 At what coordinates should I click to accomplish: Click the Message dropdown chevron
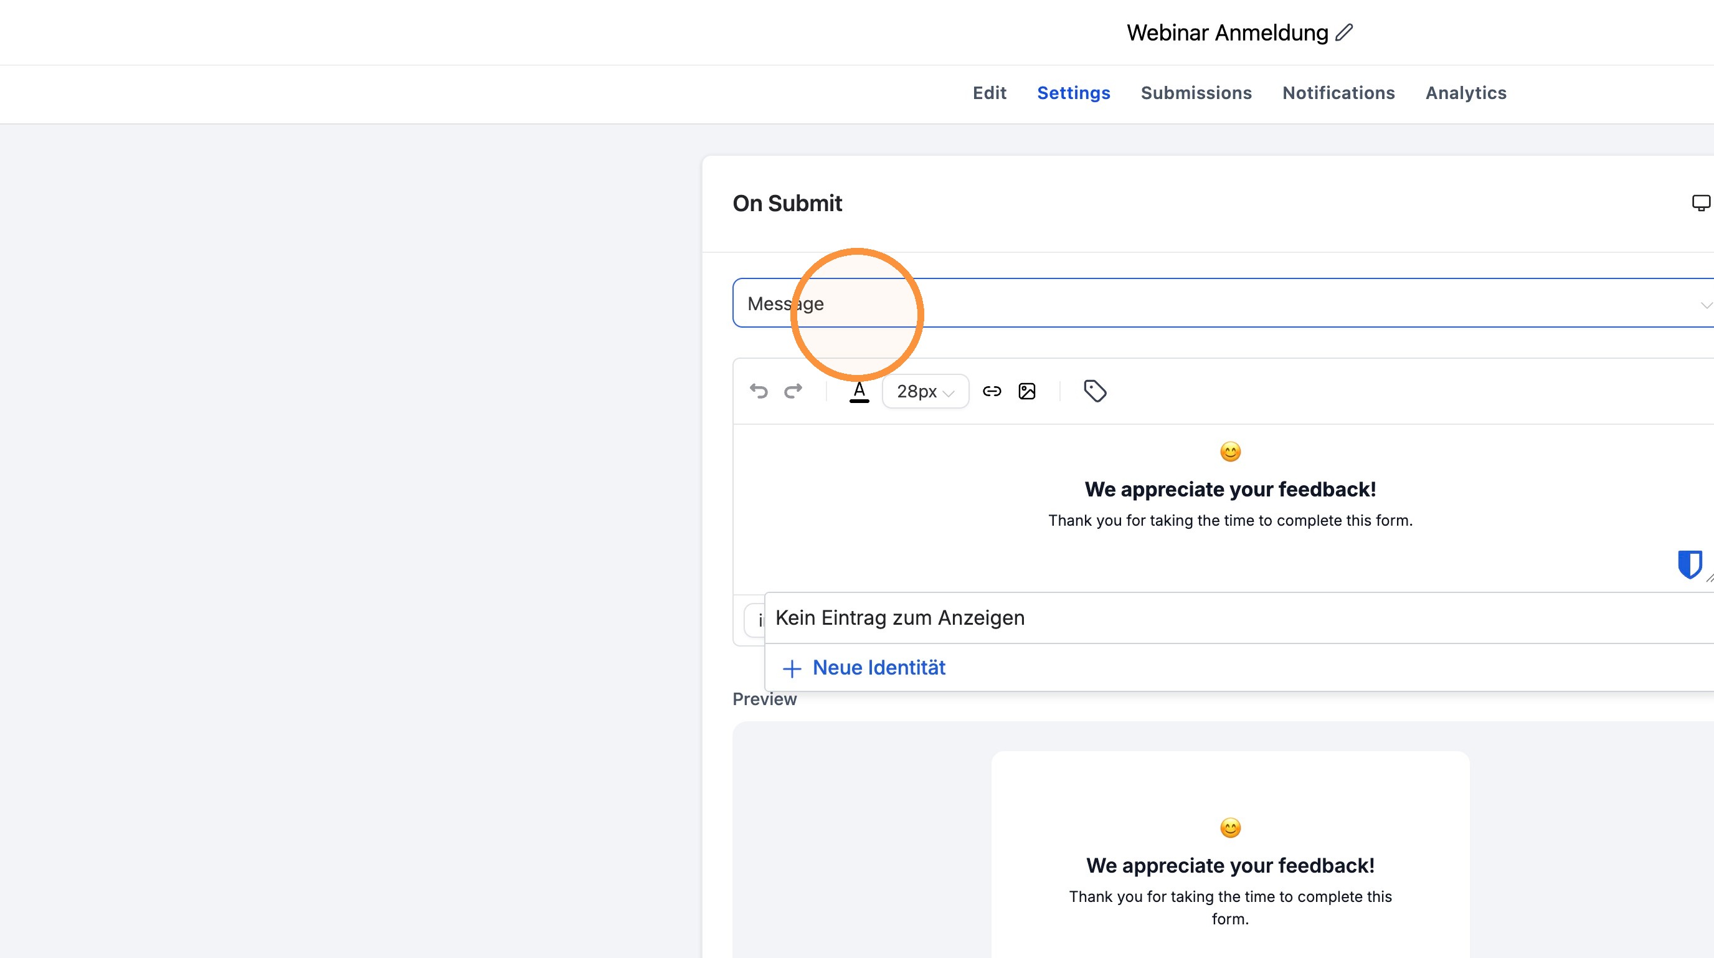click(1706, 305)
